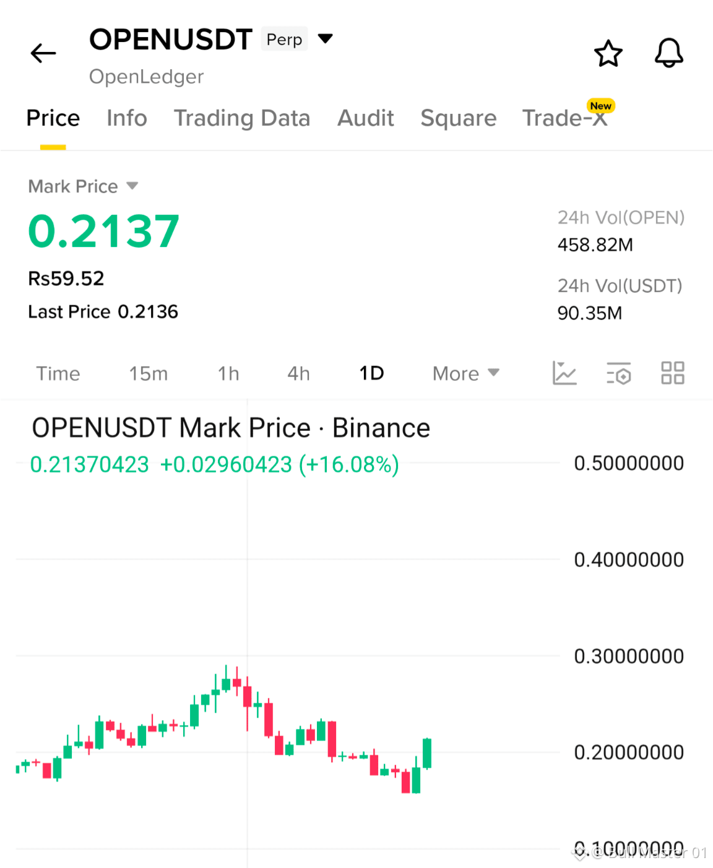Open the Mark Price dropdown
This screenshot has width=713, height=868.
click(x=83, y=186)
